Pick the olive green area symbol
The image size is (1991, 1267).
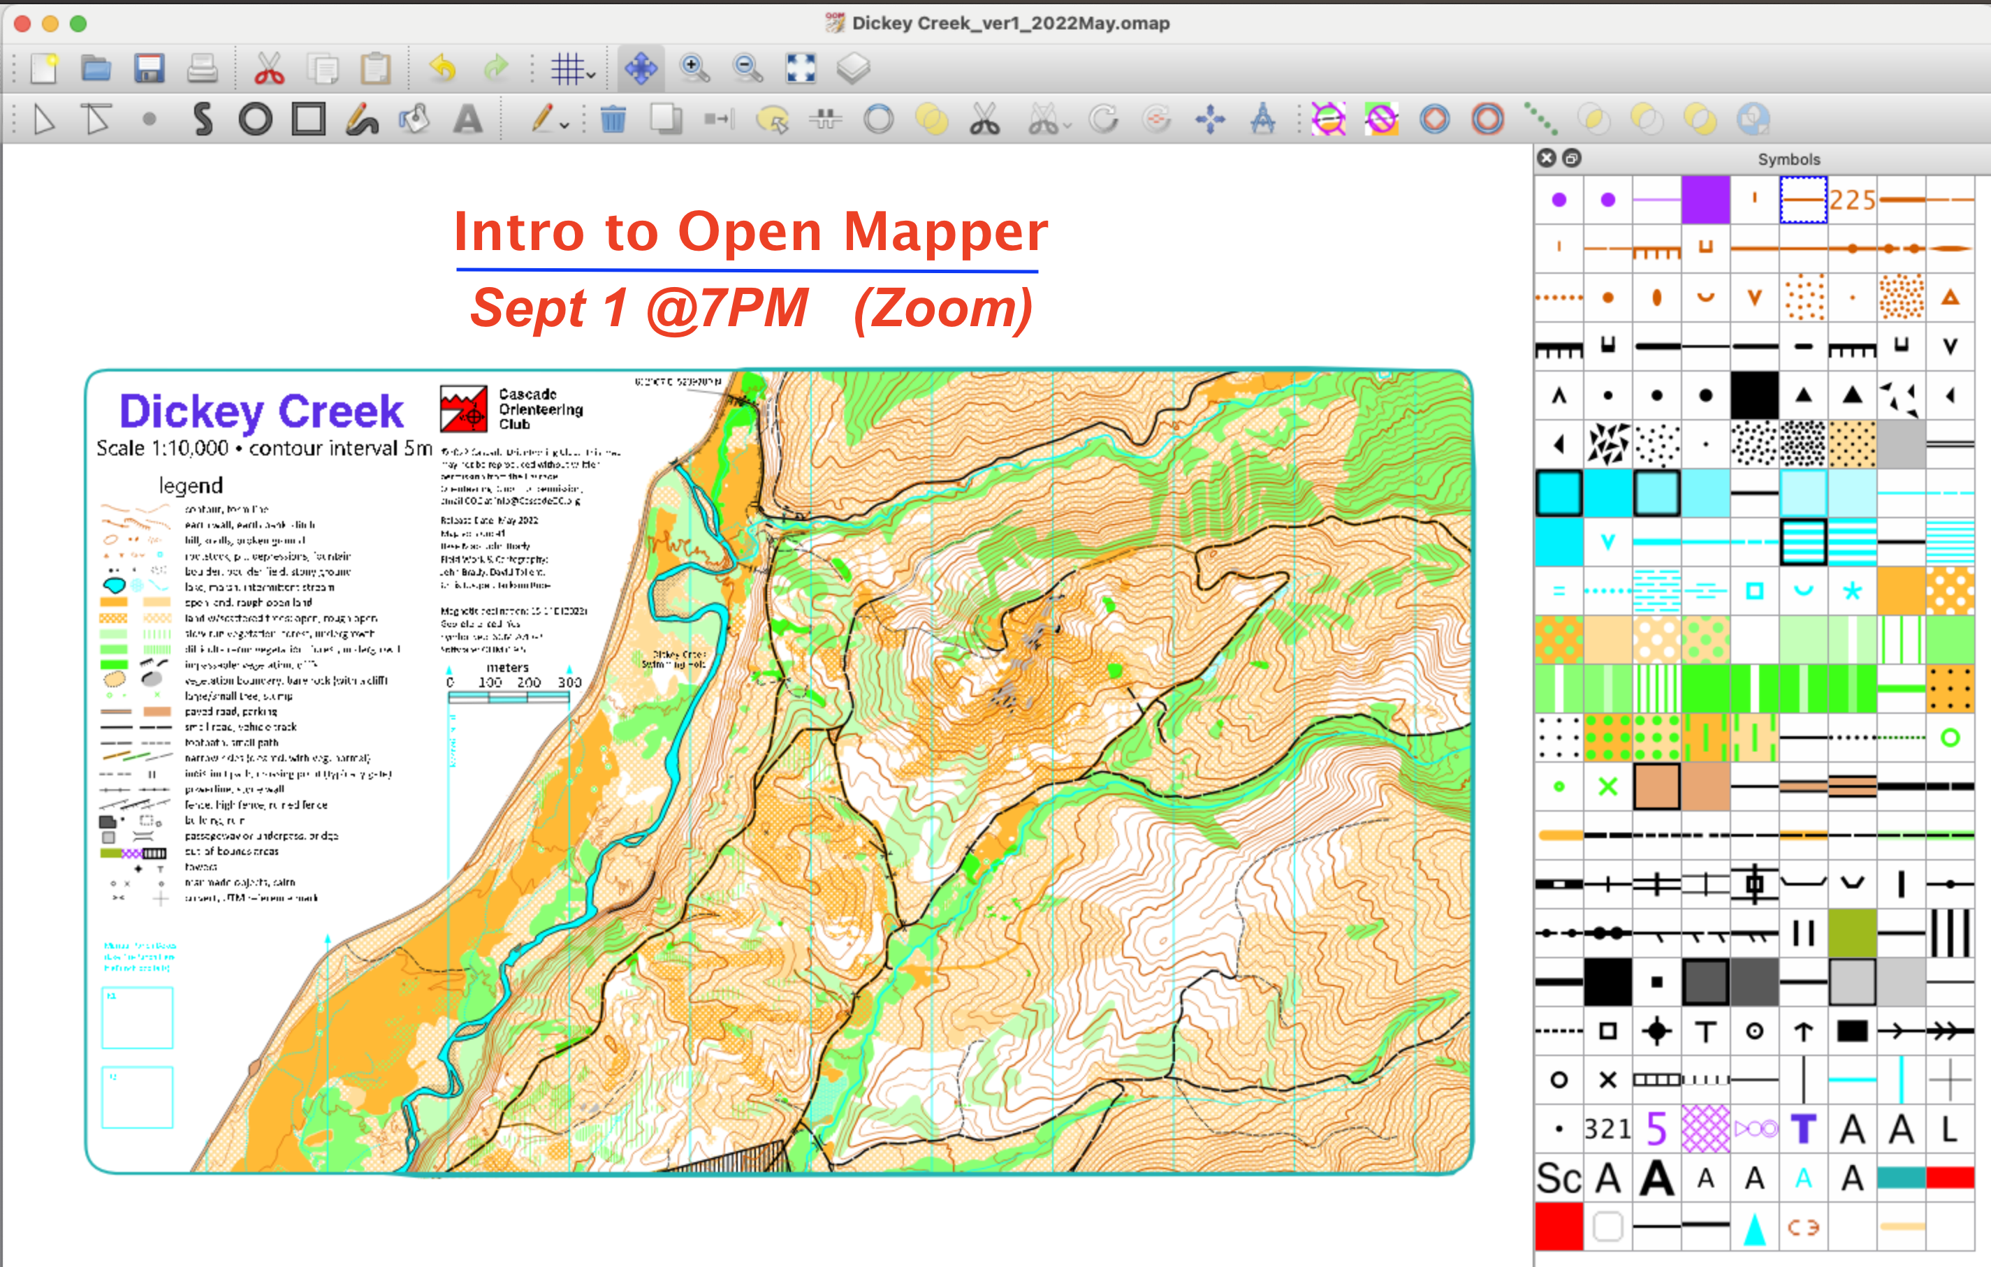[1852, 933]
